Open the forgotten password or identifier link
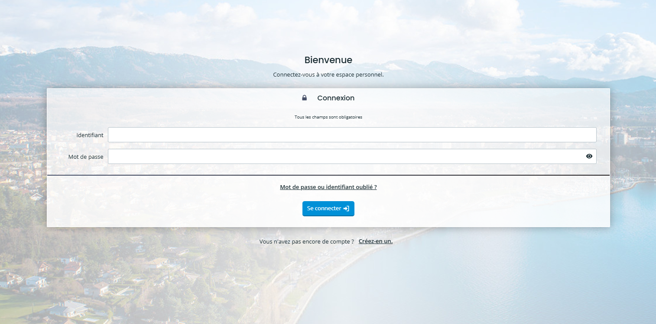Image resolution: width=656 pixels, height=324 pixels. [328, 187]
